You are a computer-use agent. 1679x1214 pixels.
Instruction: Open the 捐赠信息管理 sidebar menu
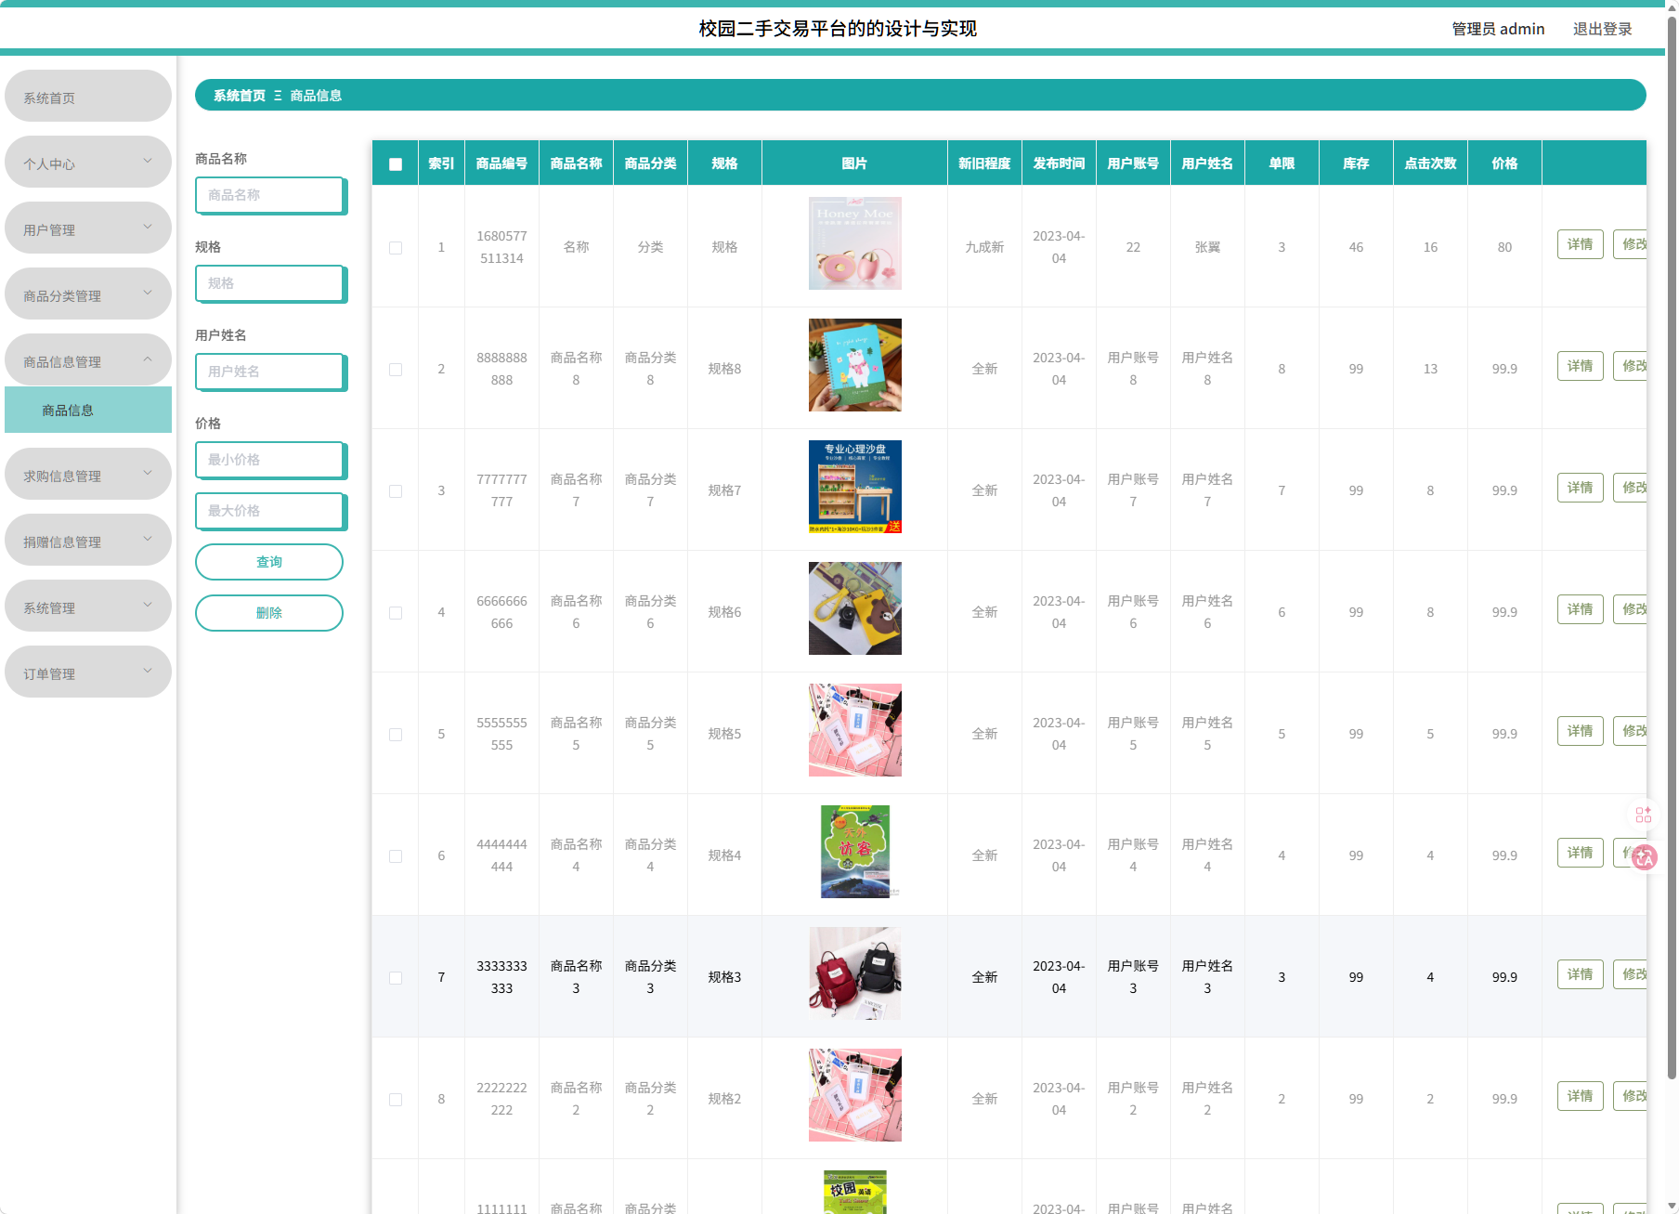88,540
